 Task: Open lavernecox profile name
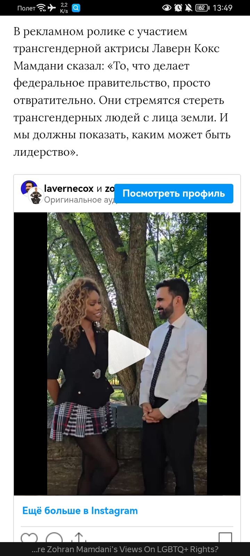[69, 189]
